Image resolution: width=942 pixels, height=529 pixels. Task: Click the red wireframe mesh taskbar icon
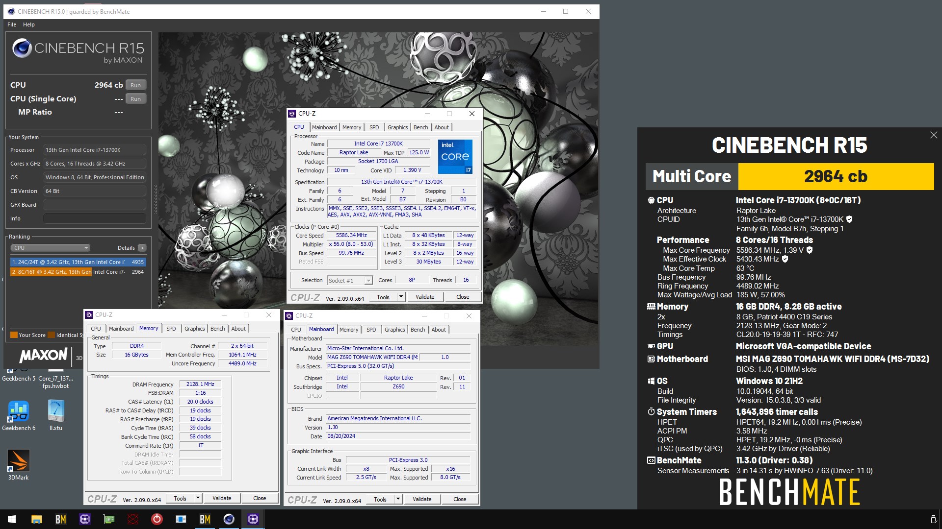pos(133,519)
